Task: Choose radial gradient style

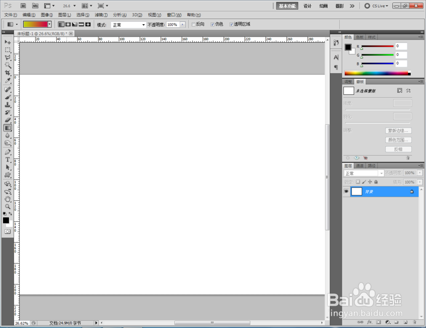Action: tap(68, 24)
